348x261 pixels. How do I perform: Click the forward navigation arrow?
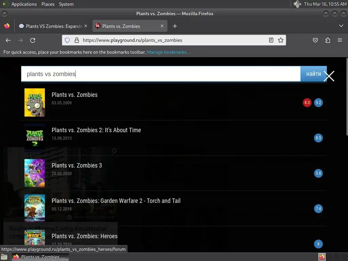tap(20, 40)
